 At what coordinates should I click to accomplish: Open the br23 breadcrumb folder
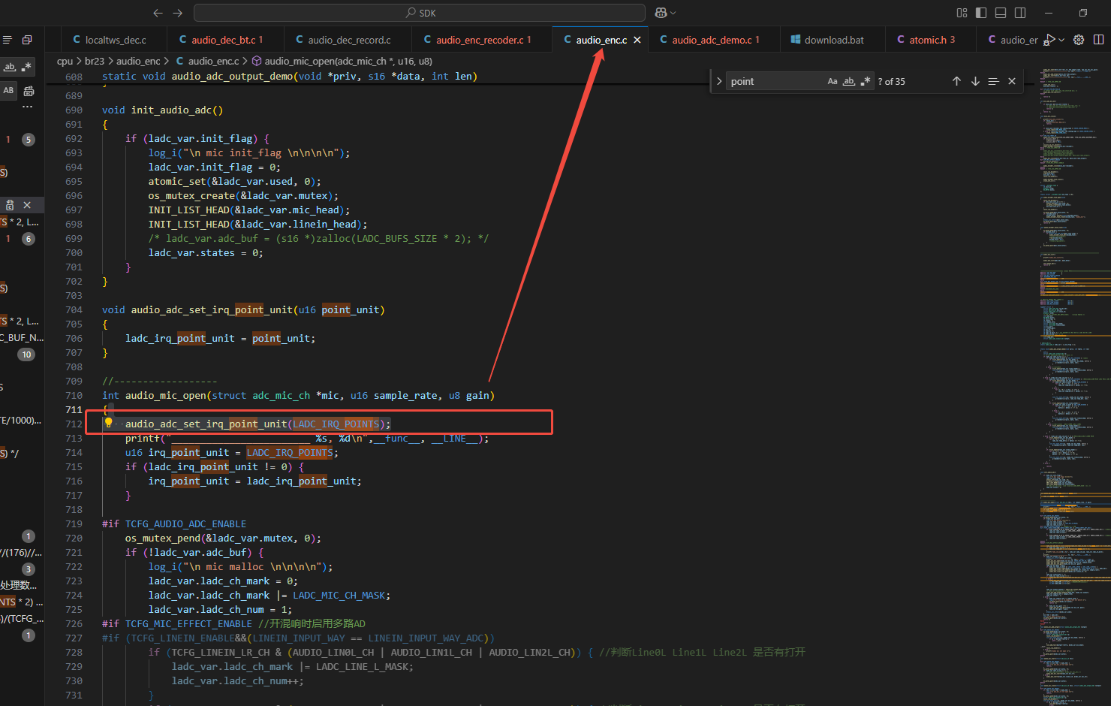(95, 61)
